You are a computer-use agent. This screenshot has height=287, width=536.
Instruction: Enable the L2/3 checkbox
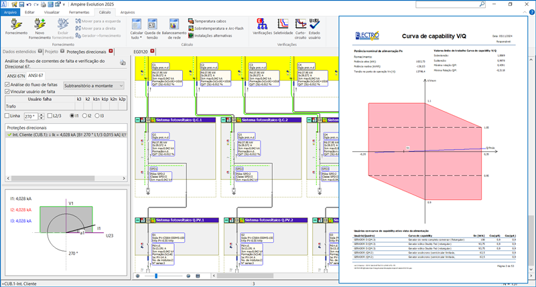[50, 116]
